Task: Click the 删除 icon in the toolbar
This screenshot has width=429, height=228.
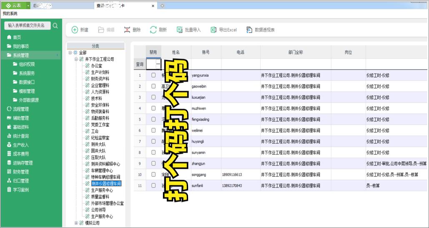Action: coord(127,30)
